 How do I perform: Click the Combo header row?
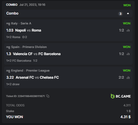click(68, 13)
